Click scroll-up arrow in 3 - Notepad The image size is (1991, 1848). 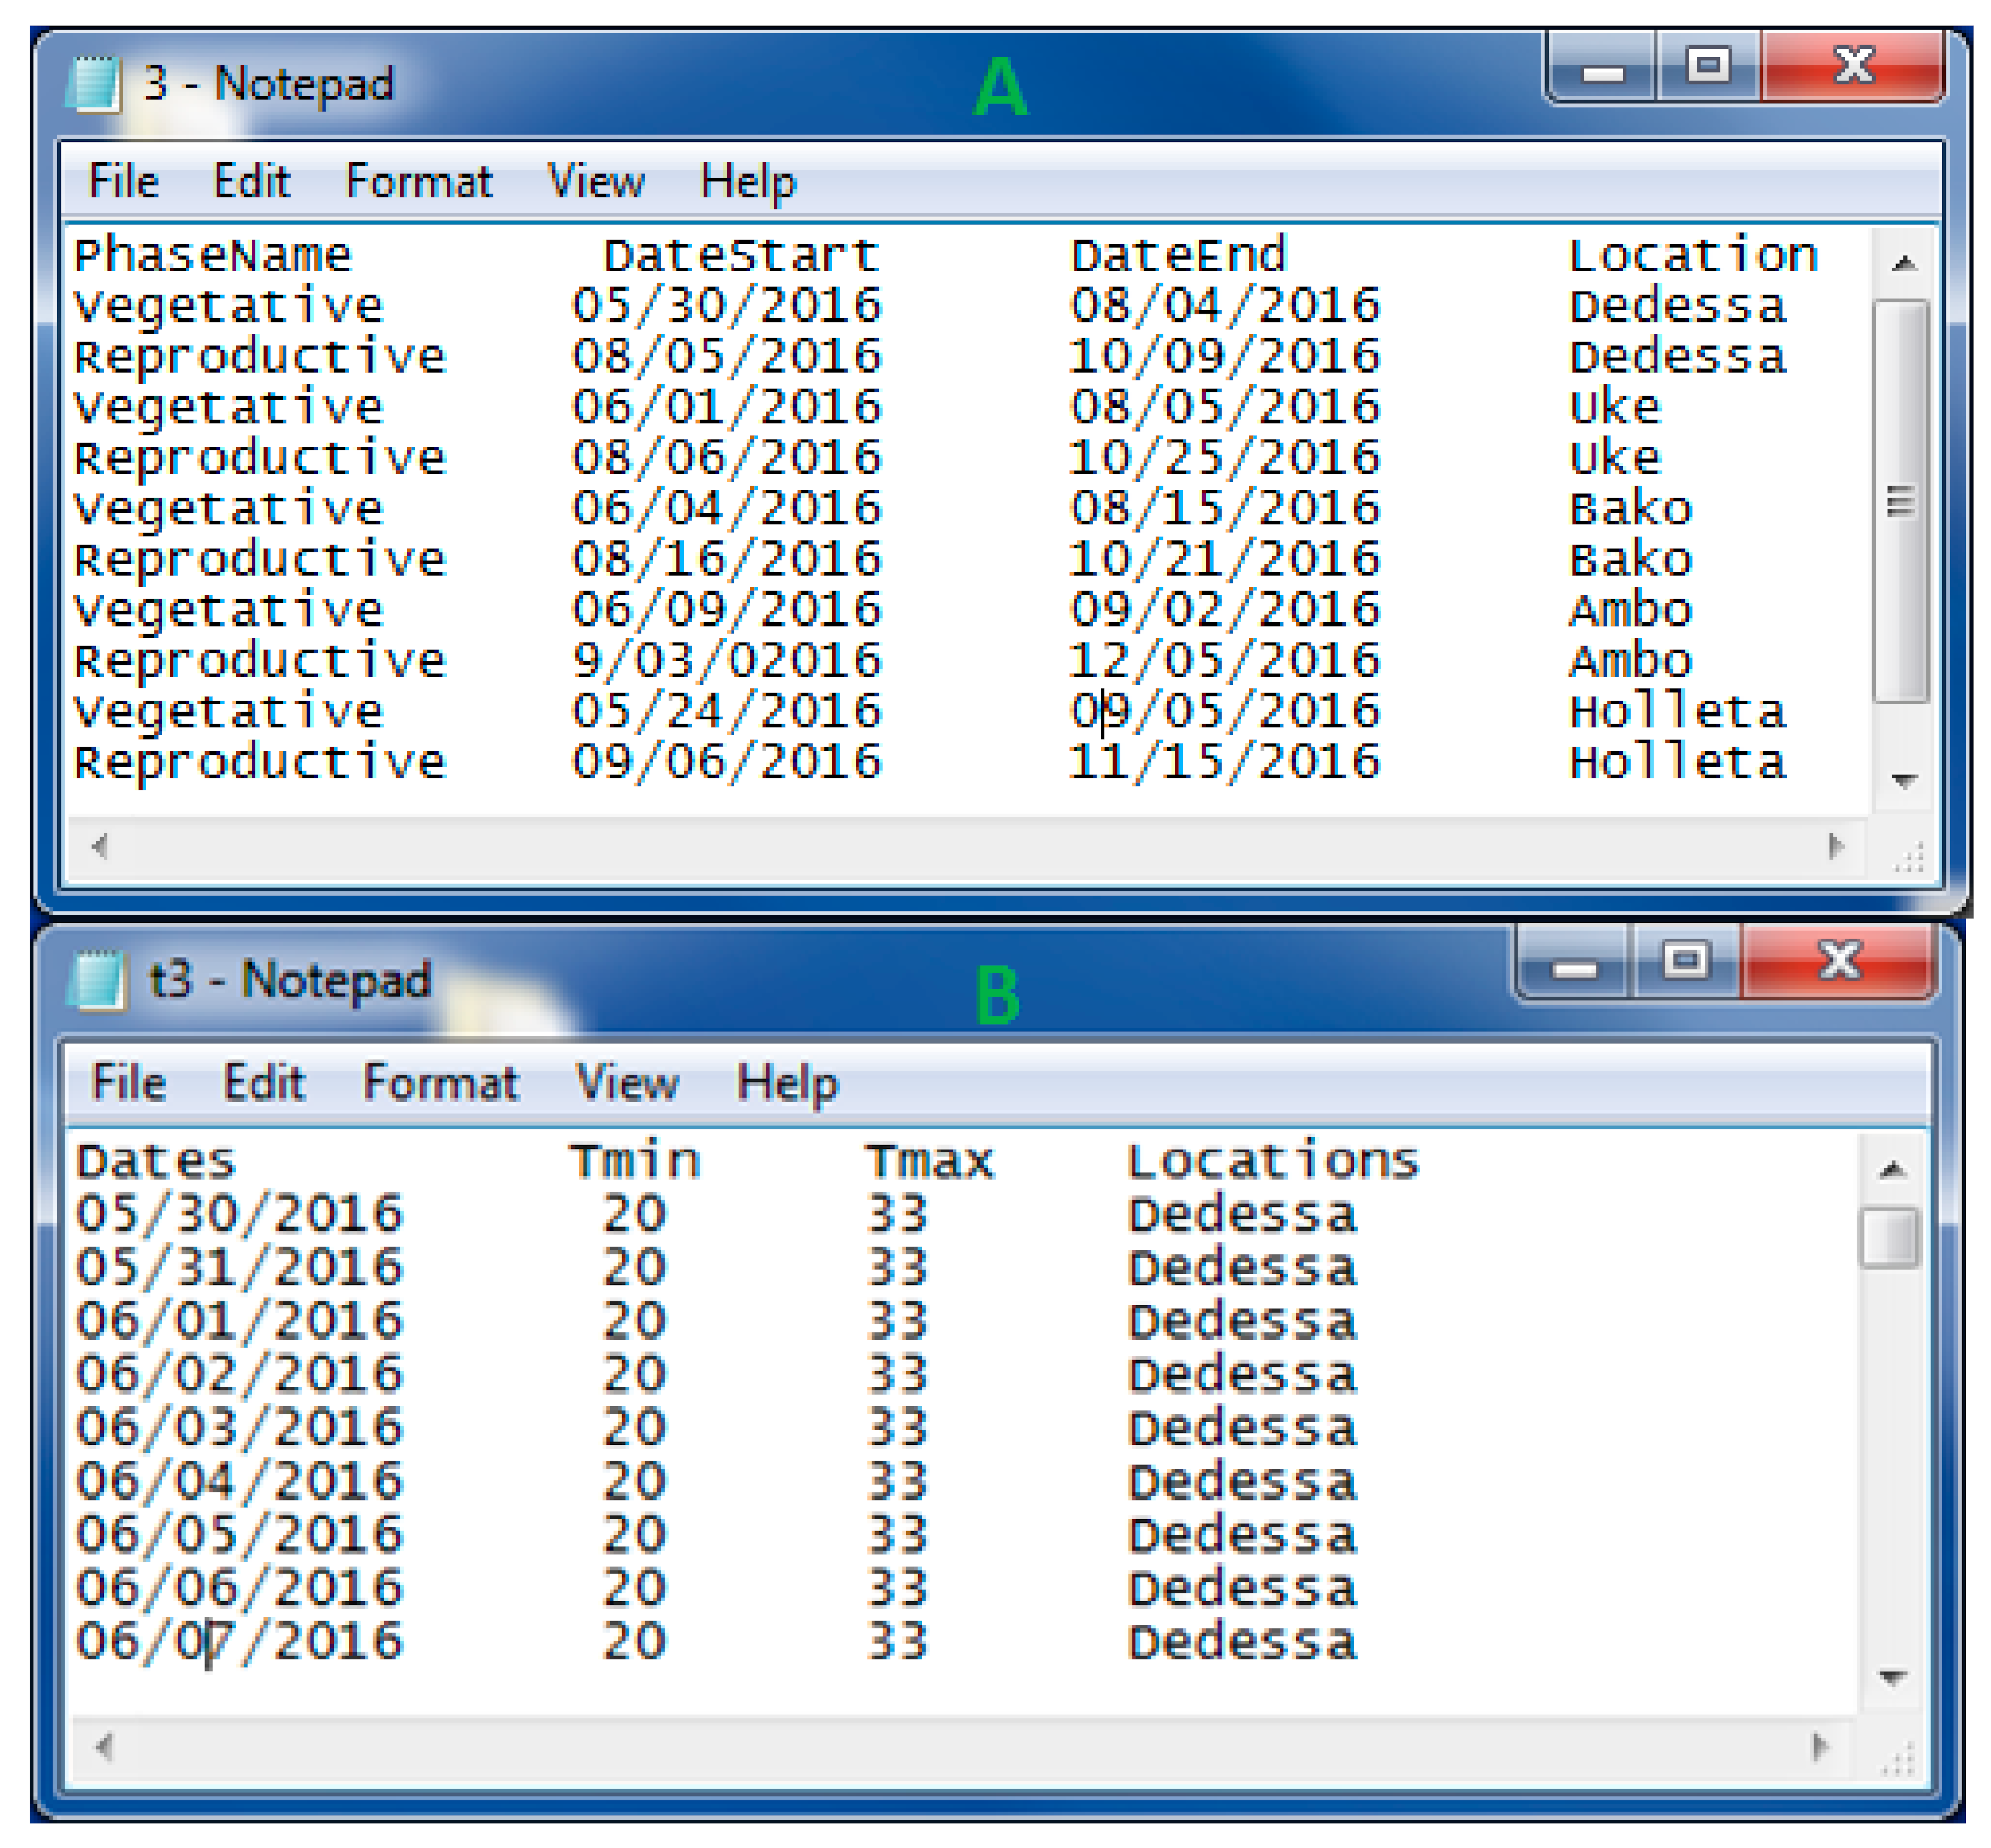point(1904,264)
